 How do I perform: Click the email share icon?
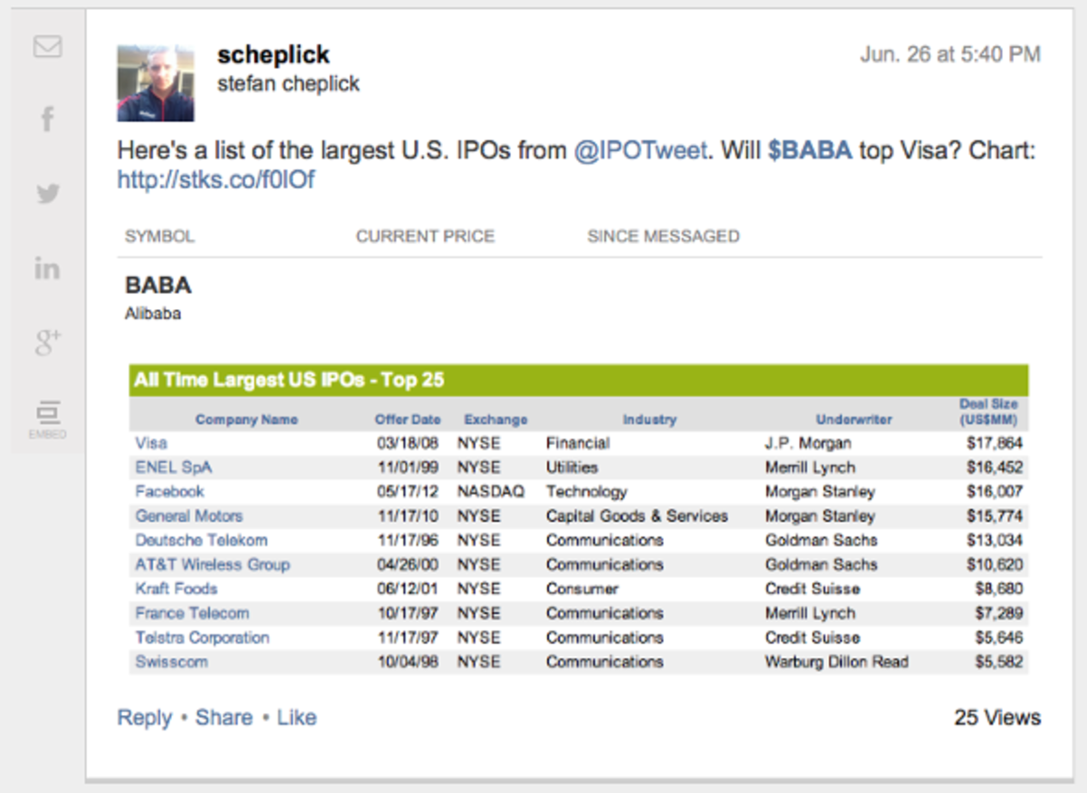(x=47, y=46)
